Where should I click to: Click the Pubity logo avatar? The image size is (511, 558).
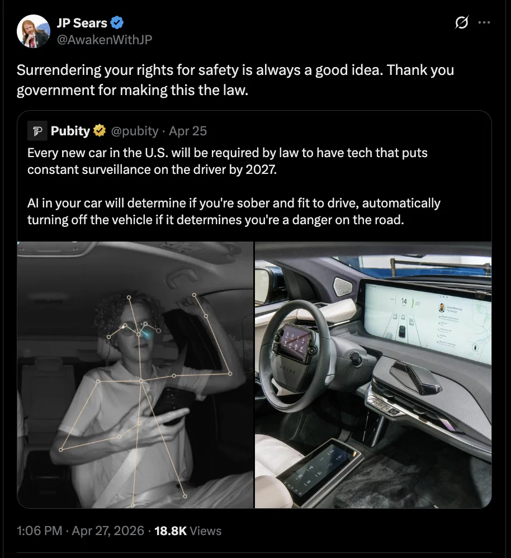pos(37,131)
